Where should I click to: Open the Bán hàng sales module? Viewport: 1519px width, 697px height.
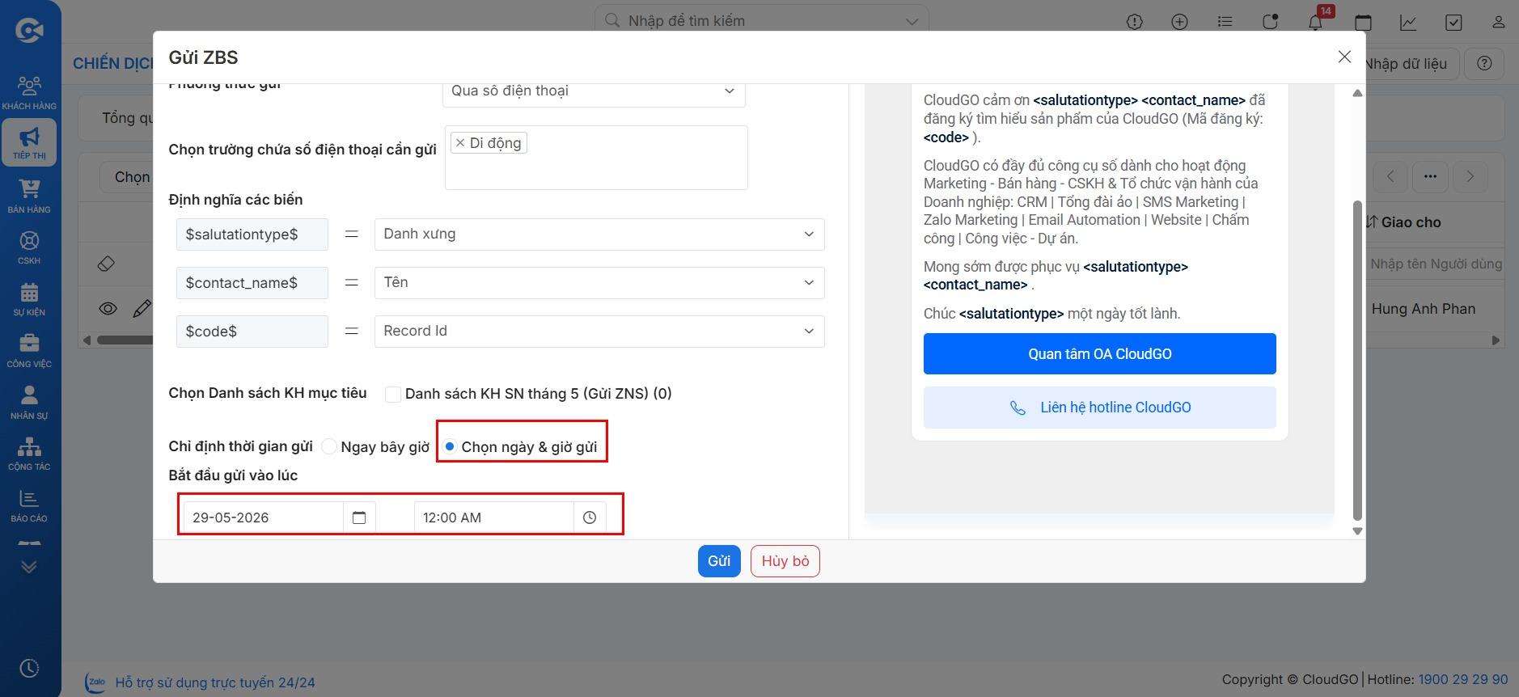point(29,196)
